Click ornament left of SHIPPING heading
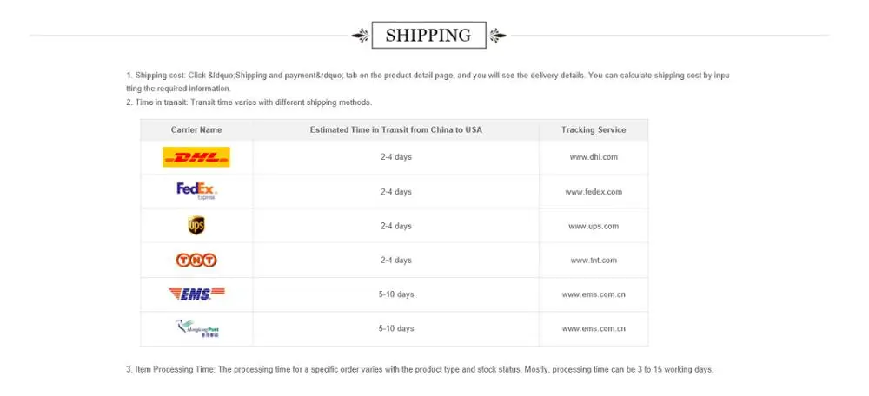This screenshot has width=869, height=396. (361, 36)
